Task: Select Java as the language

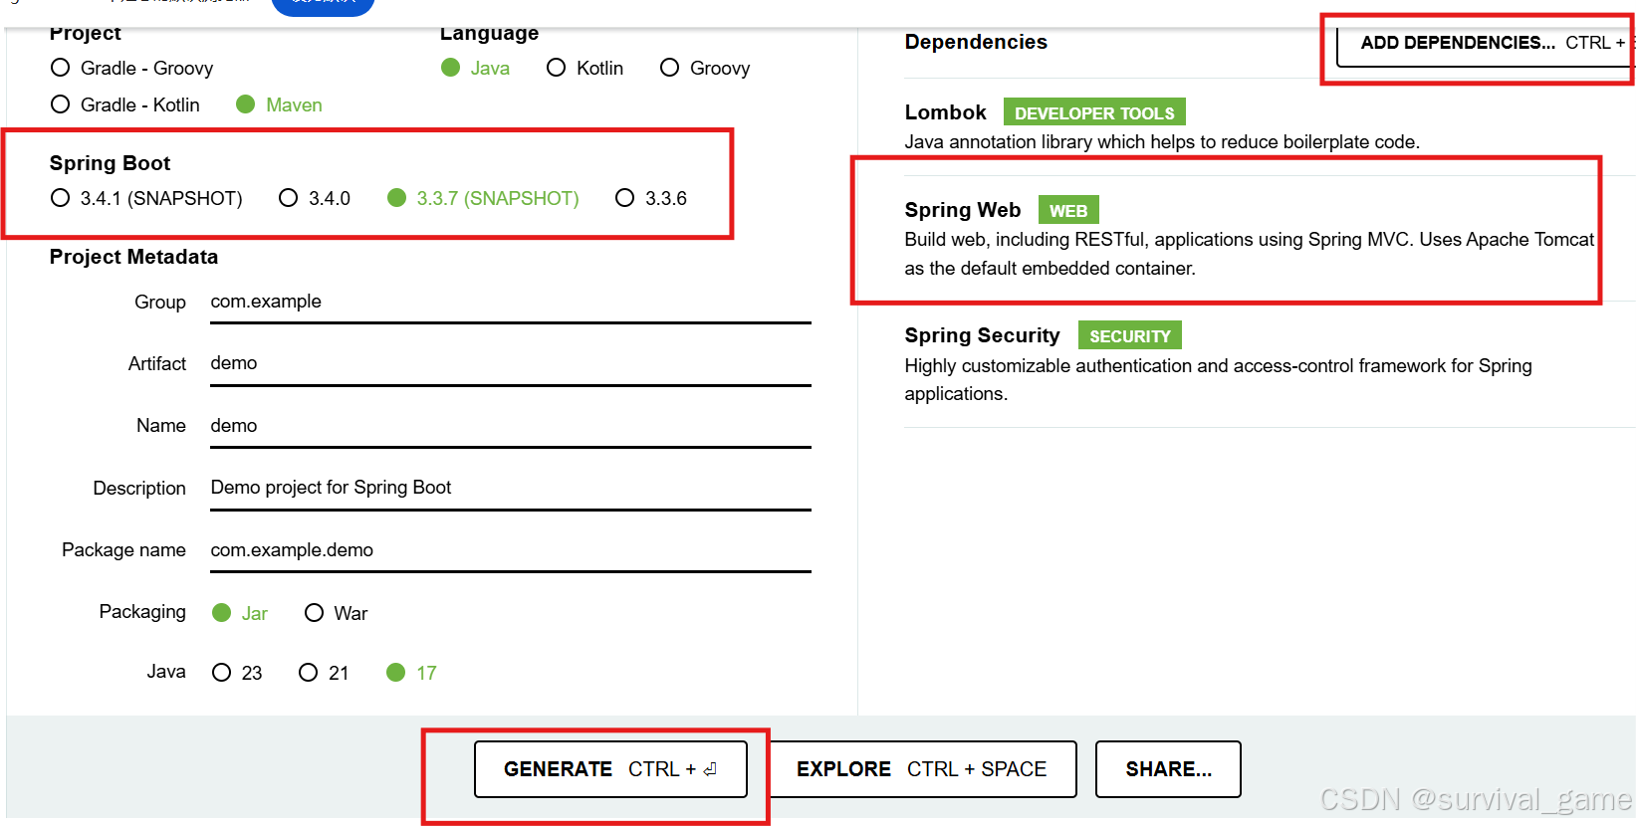Action: tap(475, 68)
